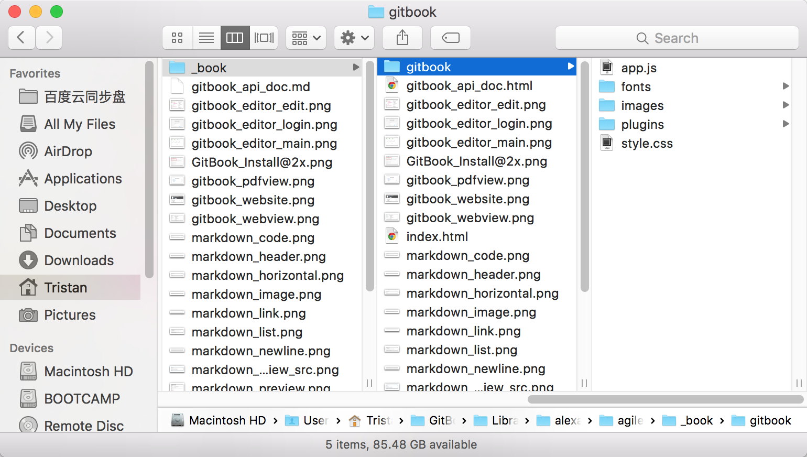
Task: Click first column vertical scrollbar
Action: 370,176
